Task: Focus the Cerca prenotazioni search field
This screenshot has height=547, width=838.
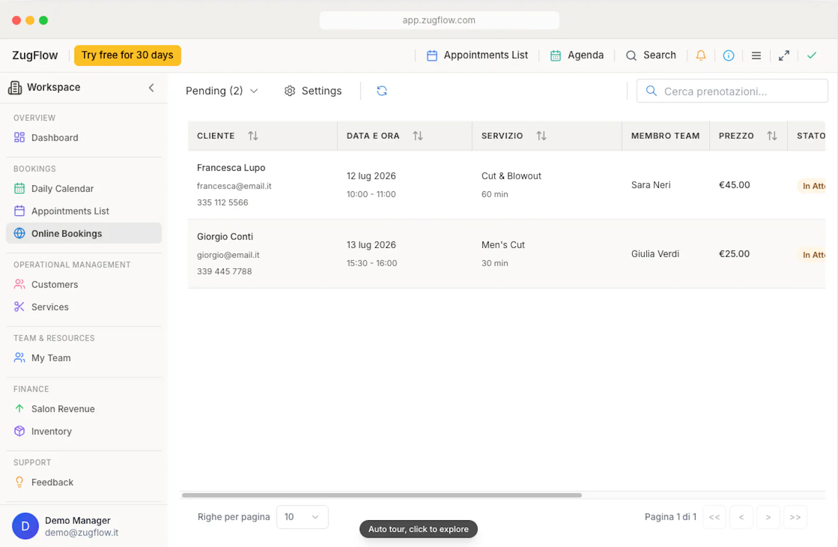Action: coord(732,91)
